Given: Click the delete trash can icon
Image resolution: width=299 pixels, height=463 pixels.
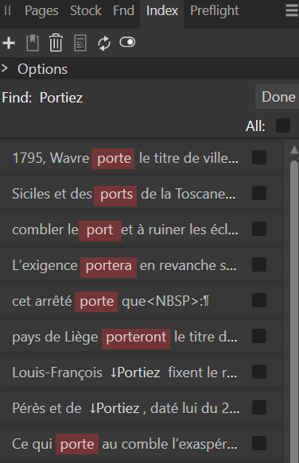Looking at the screenshot, I should pyautogui.click(x=56, y=43).
